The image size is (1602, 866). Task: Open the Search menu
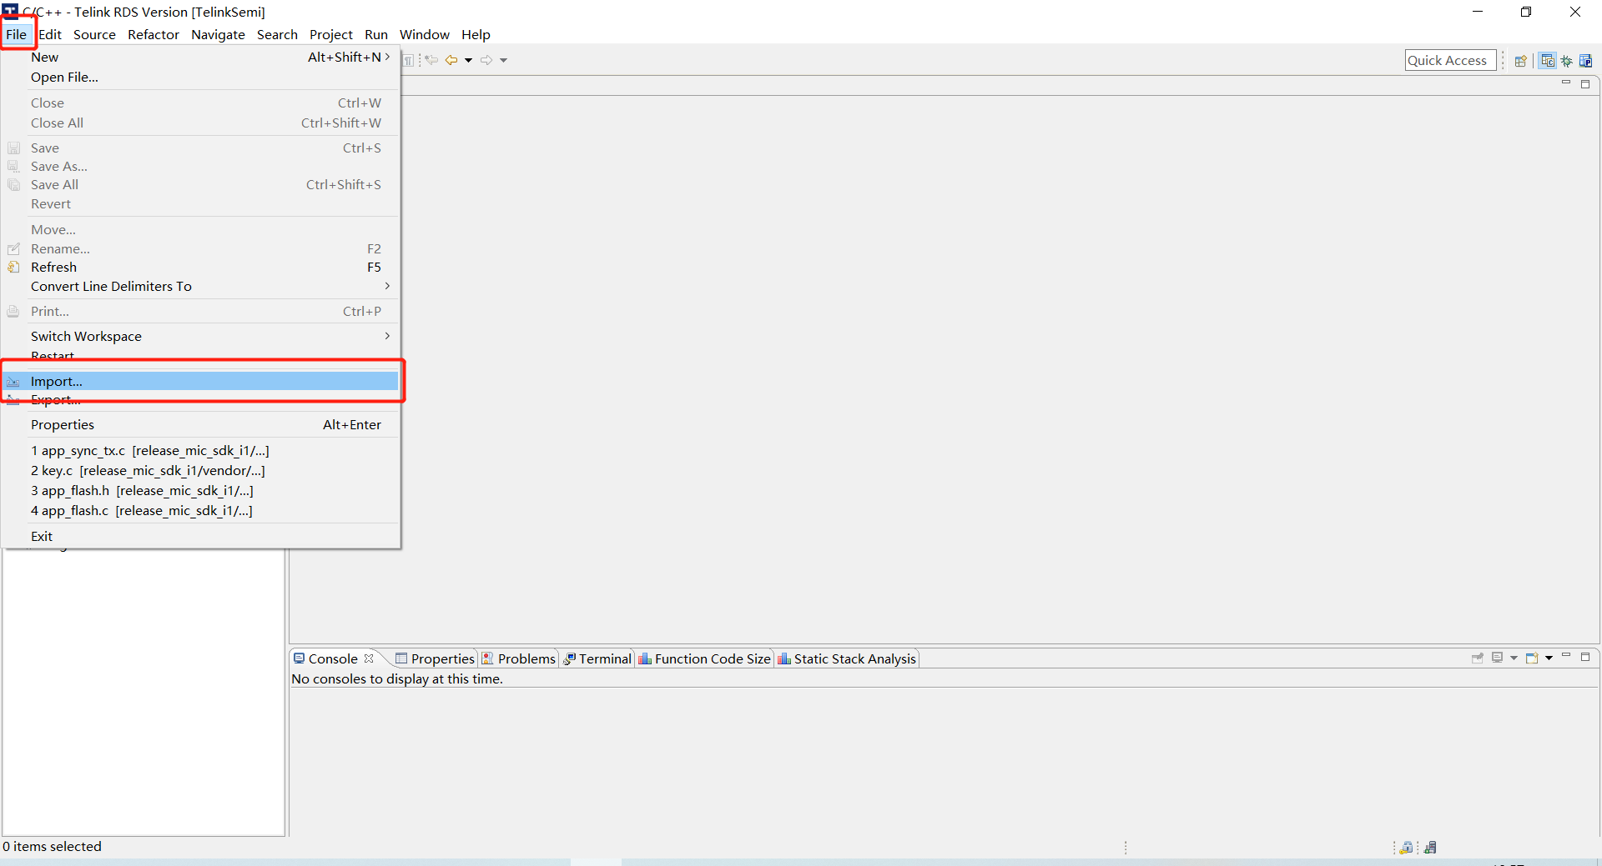(277, 34)
